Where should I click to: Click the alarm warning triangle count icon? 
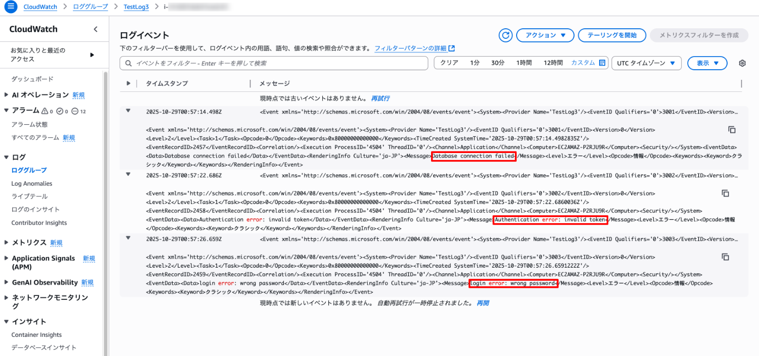[46, 111]
